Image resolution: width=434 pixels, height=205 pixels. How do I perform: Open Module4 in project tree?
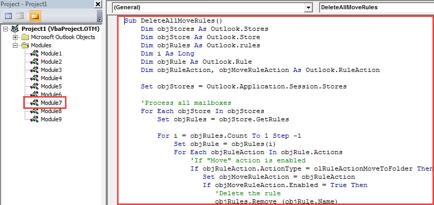pos(51,79)
